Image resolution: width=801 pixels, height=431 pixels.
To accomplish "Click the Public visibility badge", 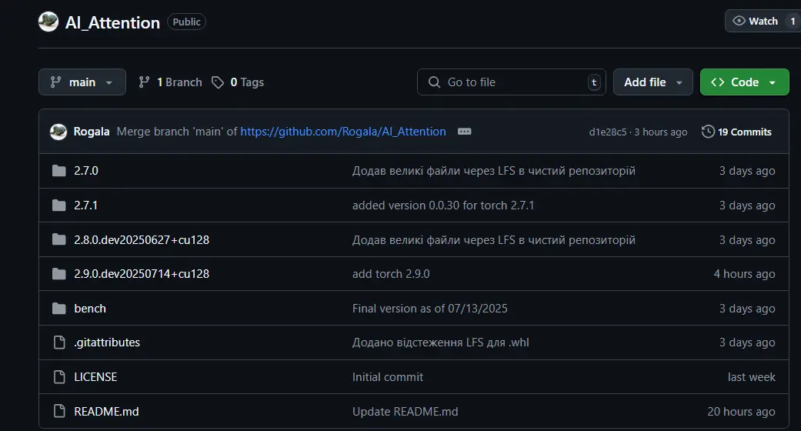I will click(x=186, y=22).
